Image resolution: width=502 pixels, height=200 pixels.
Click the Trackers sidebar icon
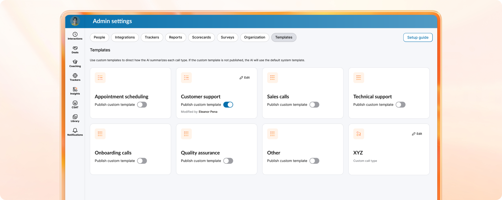(75, 77)
